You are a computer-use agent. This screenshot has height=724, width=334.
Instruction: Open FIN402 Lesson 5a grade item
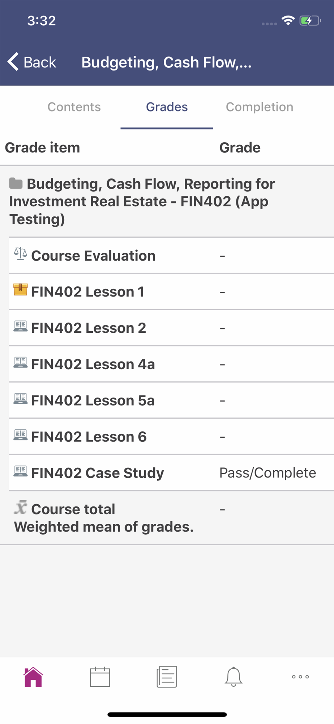tap(93, 401)
